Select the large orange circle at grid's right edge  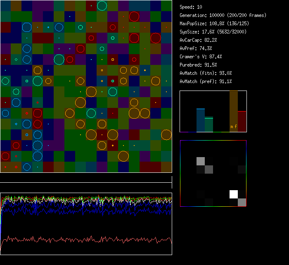(x=166, y=135)
